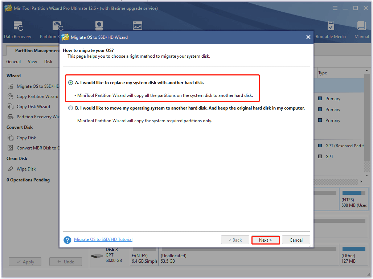Select option B move operating system only
Image resolution: width=373 pixels, height=279 pixels.
tap(70, 108)
